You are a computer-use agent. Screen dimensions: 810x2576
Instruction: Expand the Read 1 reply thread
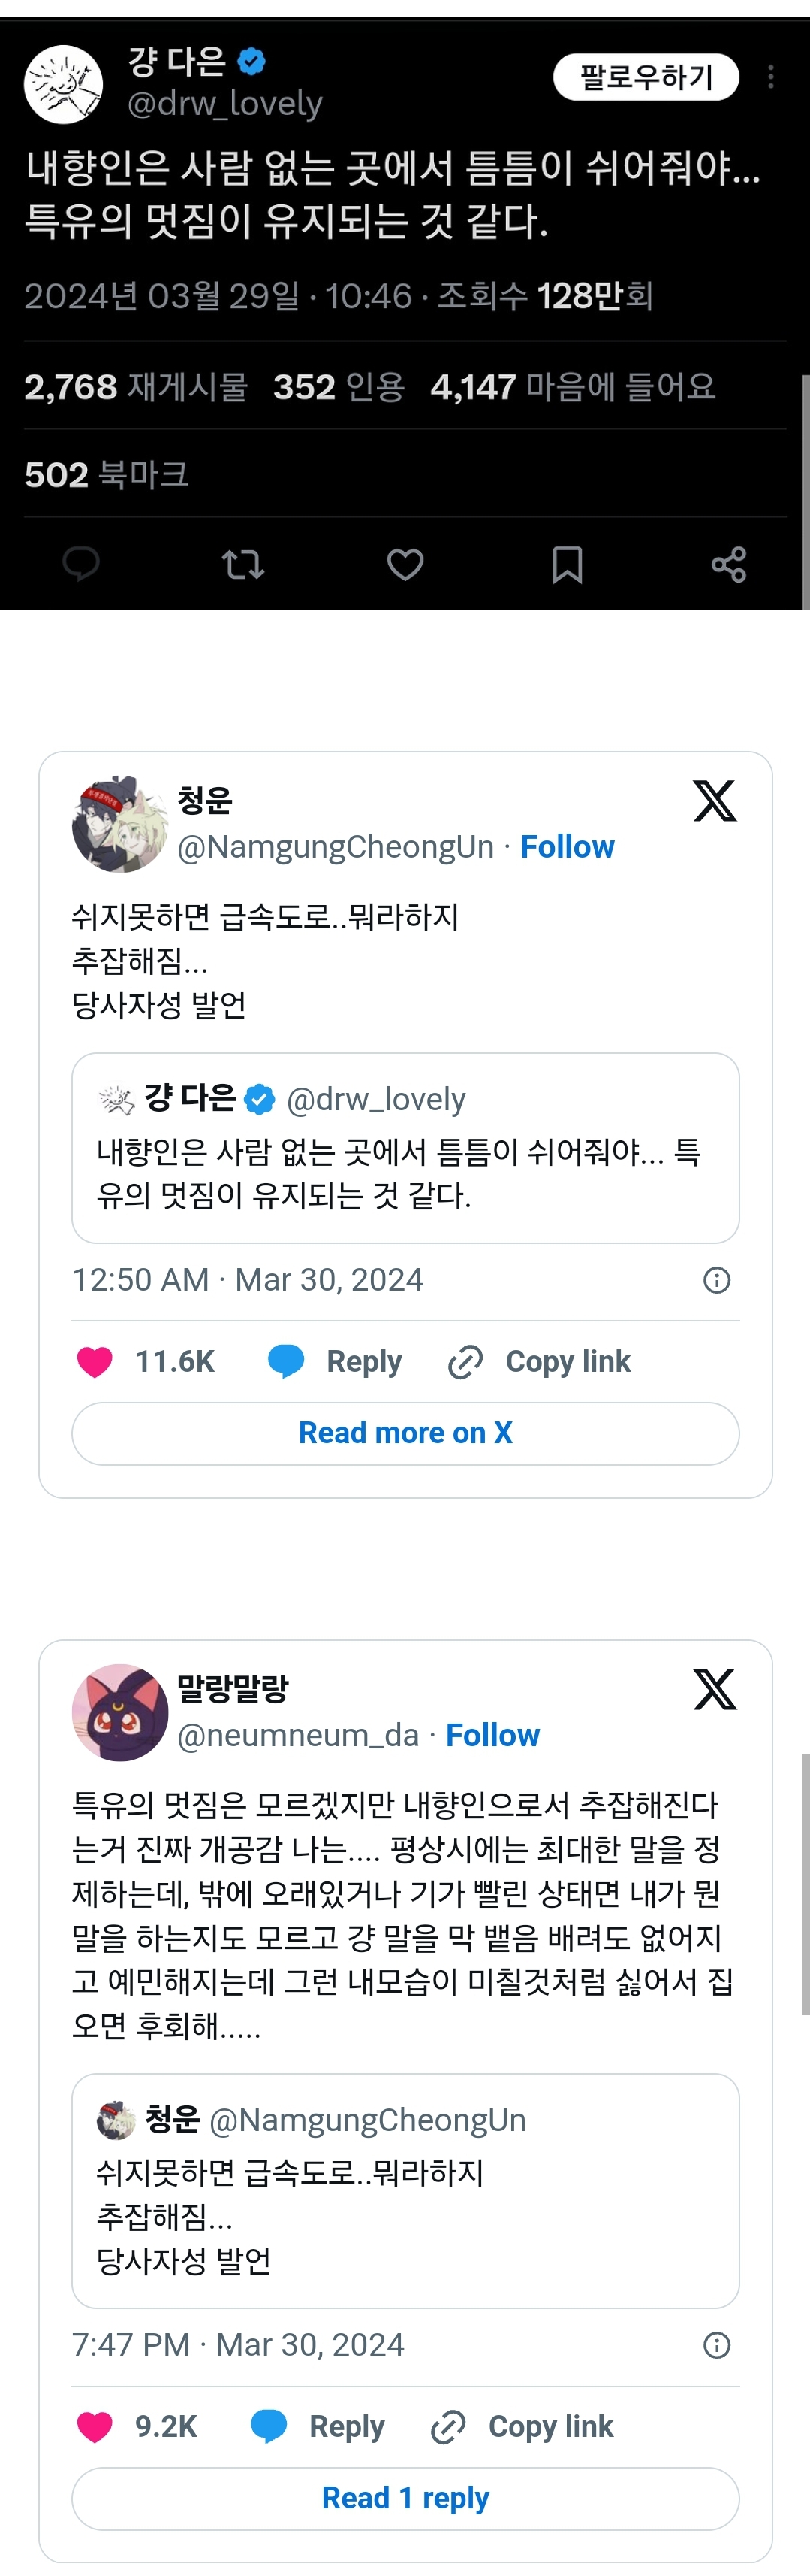click(x=405, y=2498)
